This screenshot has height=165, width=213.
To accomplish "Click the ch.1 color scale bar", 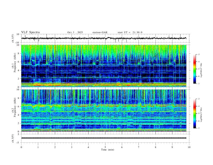I will click(195, 69).
